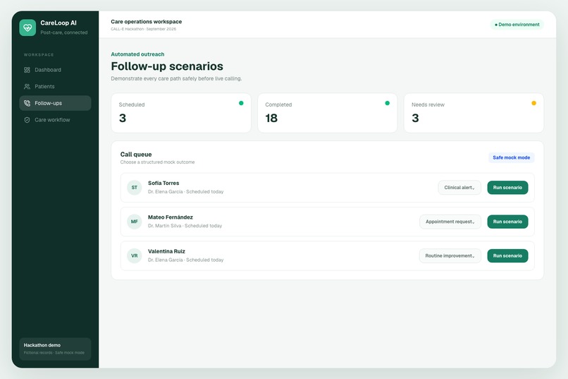This screenshot has height=379, width=568.
Task: Run scenario for Mateo Fernández
Action: click(x=507, y=222)
